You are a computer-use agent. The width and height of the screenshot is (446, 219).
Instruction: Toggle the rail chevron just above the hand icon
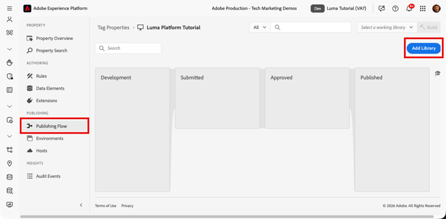click(10, 49)
